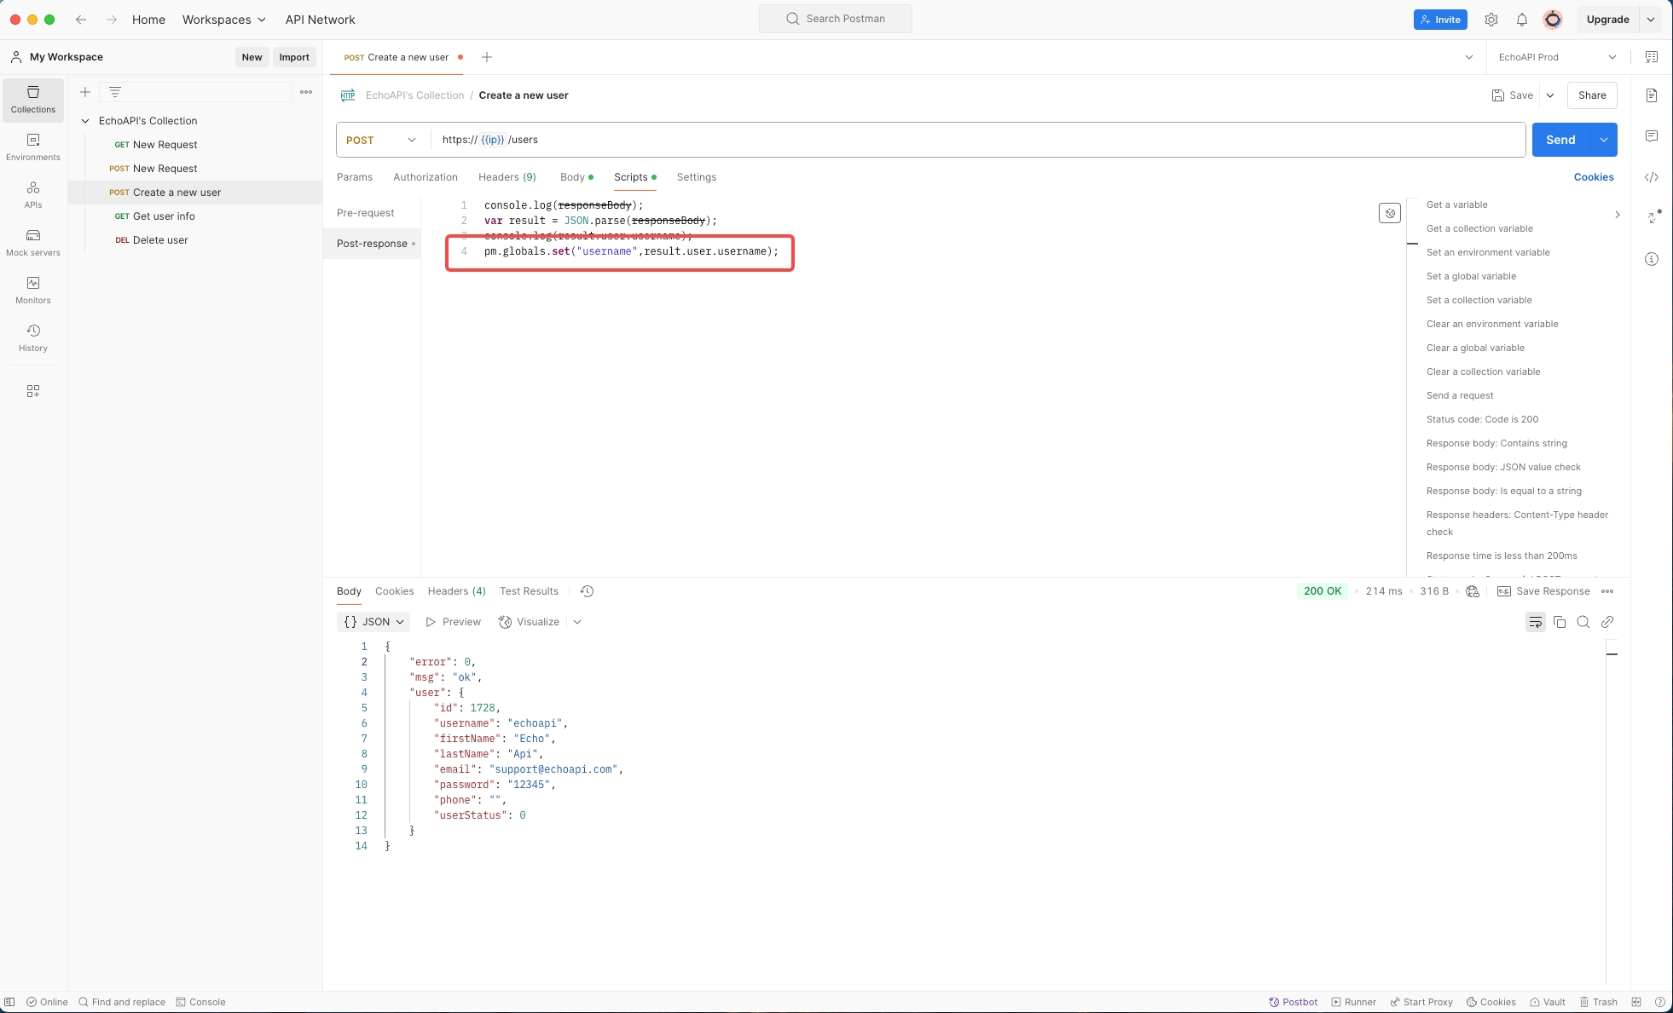The height and width of the screenshot is (1013, 1673).
Task: Click the Share button
Action: coord(1592,95)
